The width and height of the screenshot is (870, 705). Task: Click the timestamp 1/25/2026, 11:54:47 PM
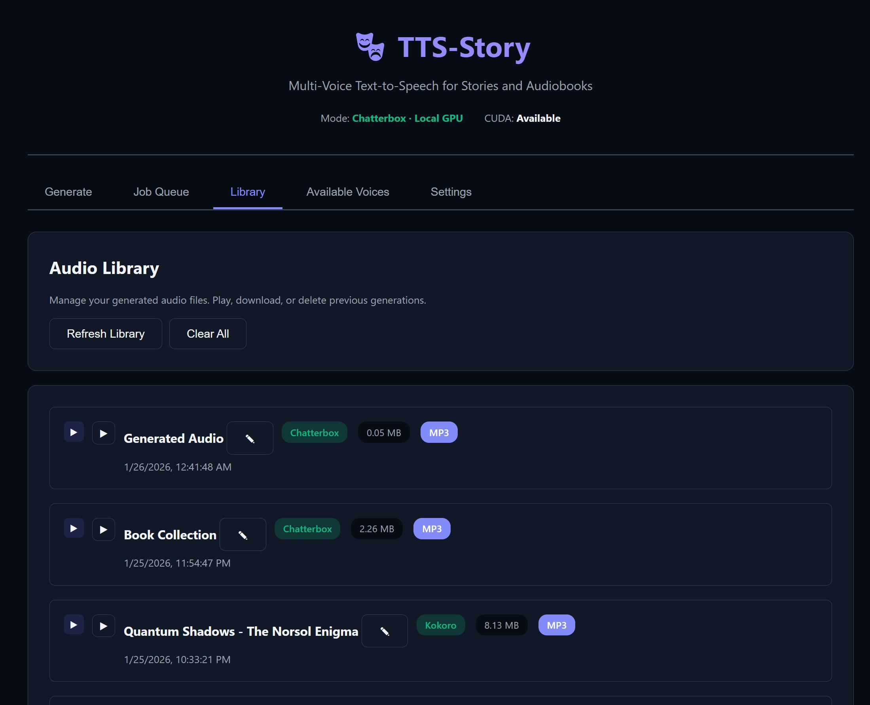177,563
